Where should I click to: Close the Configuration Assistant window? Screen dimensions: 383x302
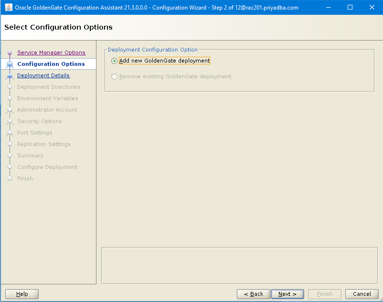coord(372,7)
